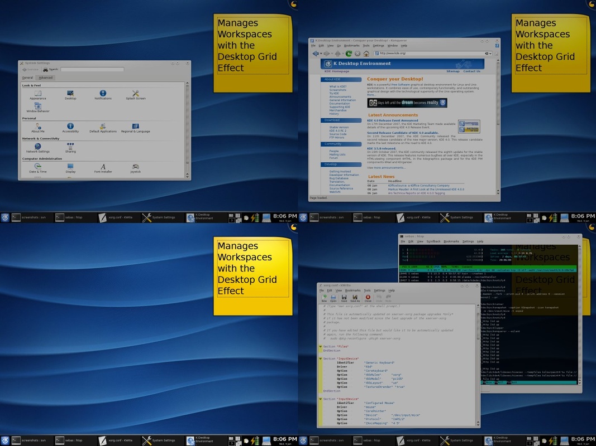Select the "KDE 3.5.8 released." headline
Screen dimensions: 596x446
(x=382, y=149)
